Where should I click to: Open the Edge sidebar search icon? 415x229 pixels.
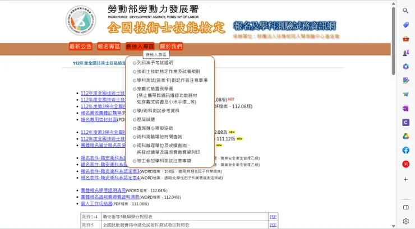pos(405,11)
